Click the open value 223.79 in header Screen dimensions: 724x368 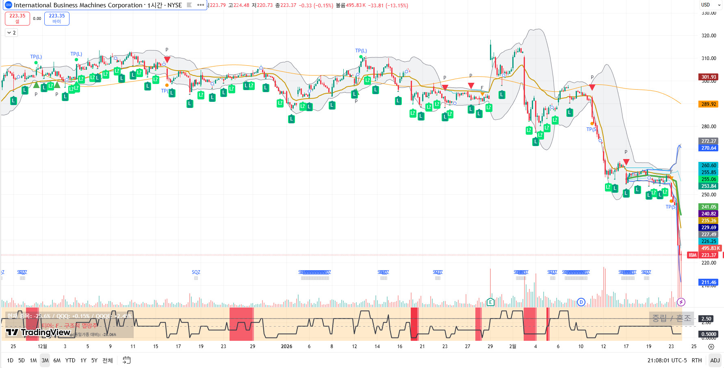218,5
